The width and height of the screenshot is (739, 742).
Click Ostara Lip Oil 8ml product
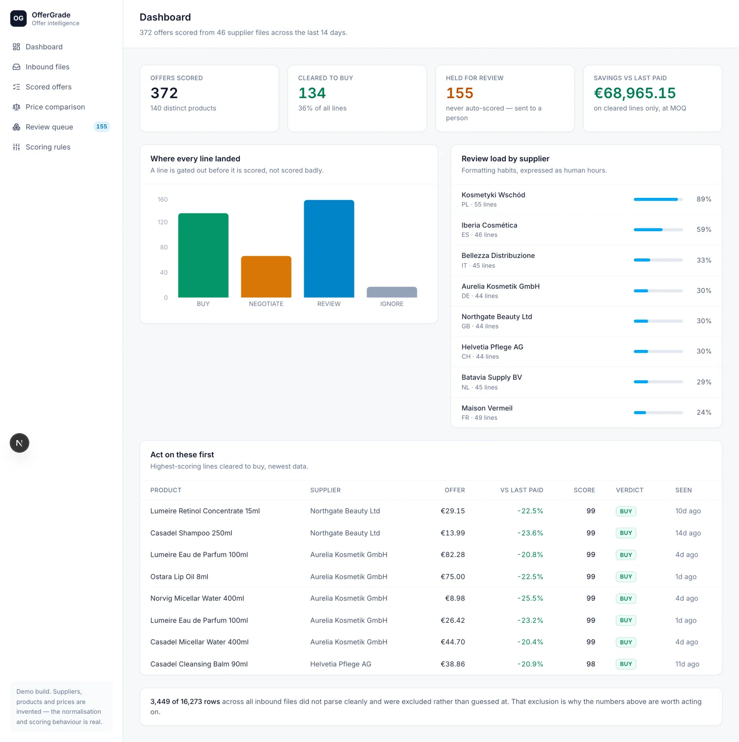tap(179, 576)
